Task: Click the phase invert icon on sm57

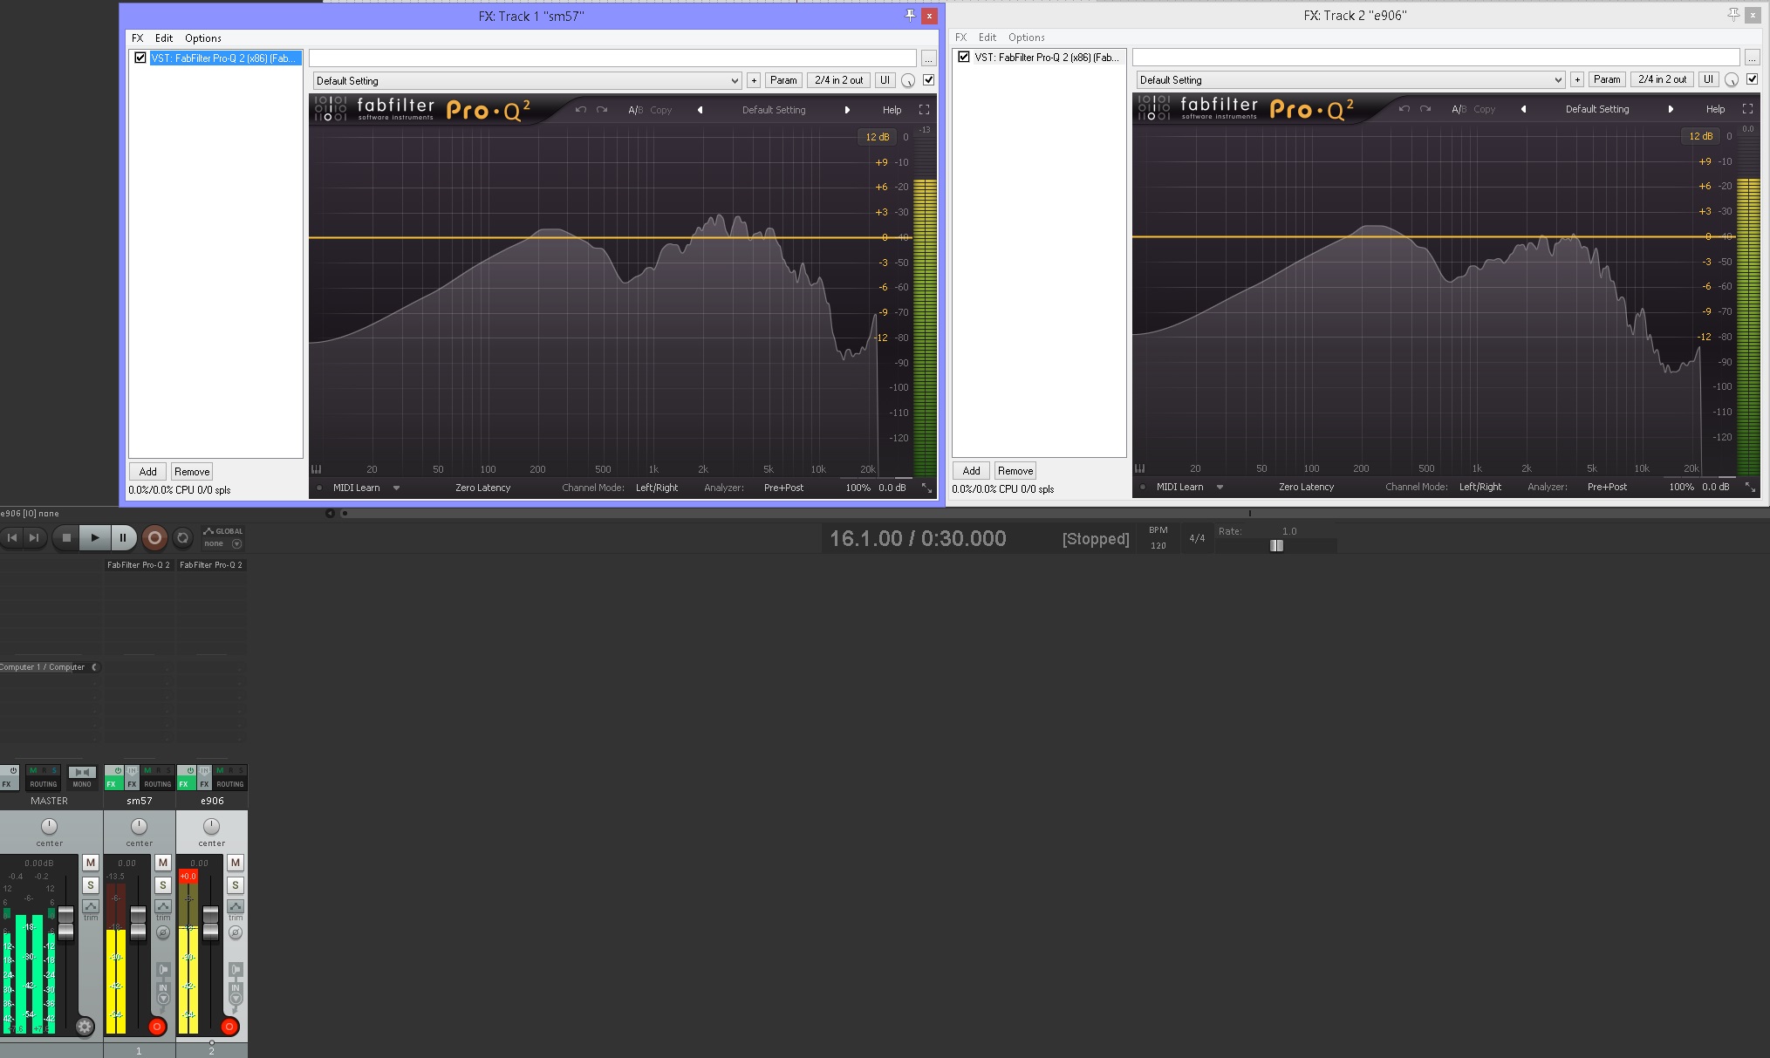Action: pos(163,932)
